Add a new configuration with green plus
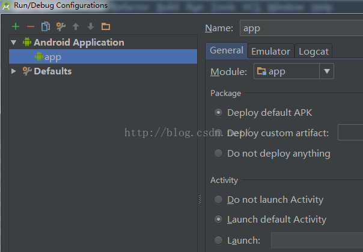This screenshot has width=363, height=252. pos(16,26)
